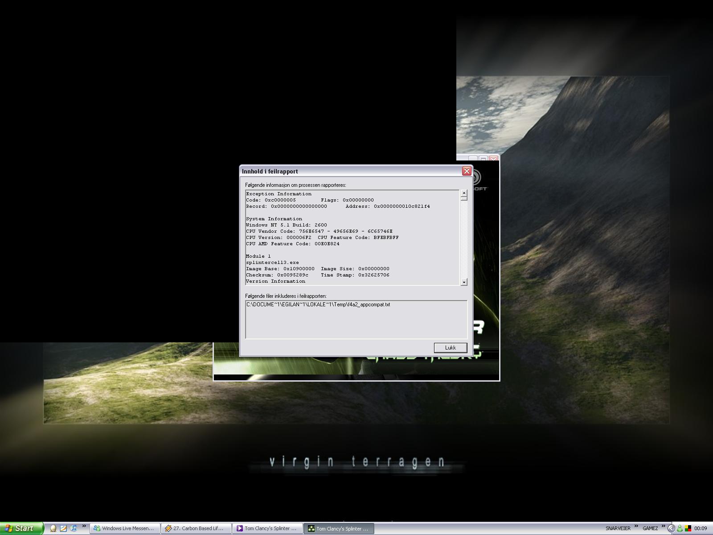Click the 'Module 1' line in the report
This screenshot has width=713, height=535.
258,256
